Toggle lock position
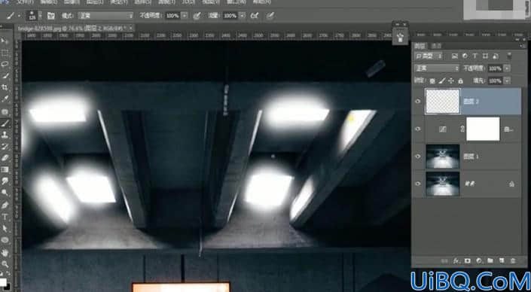This screenshot has height=292, width=531. point(451,81)
